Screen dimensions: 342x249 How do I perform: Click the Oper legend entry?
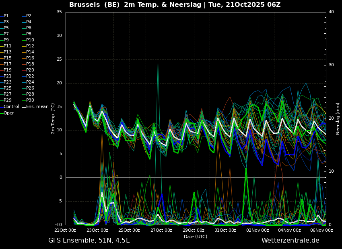click(9, 113)
